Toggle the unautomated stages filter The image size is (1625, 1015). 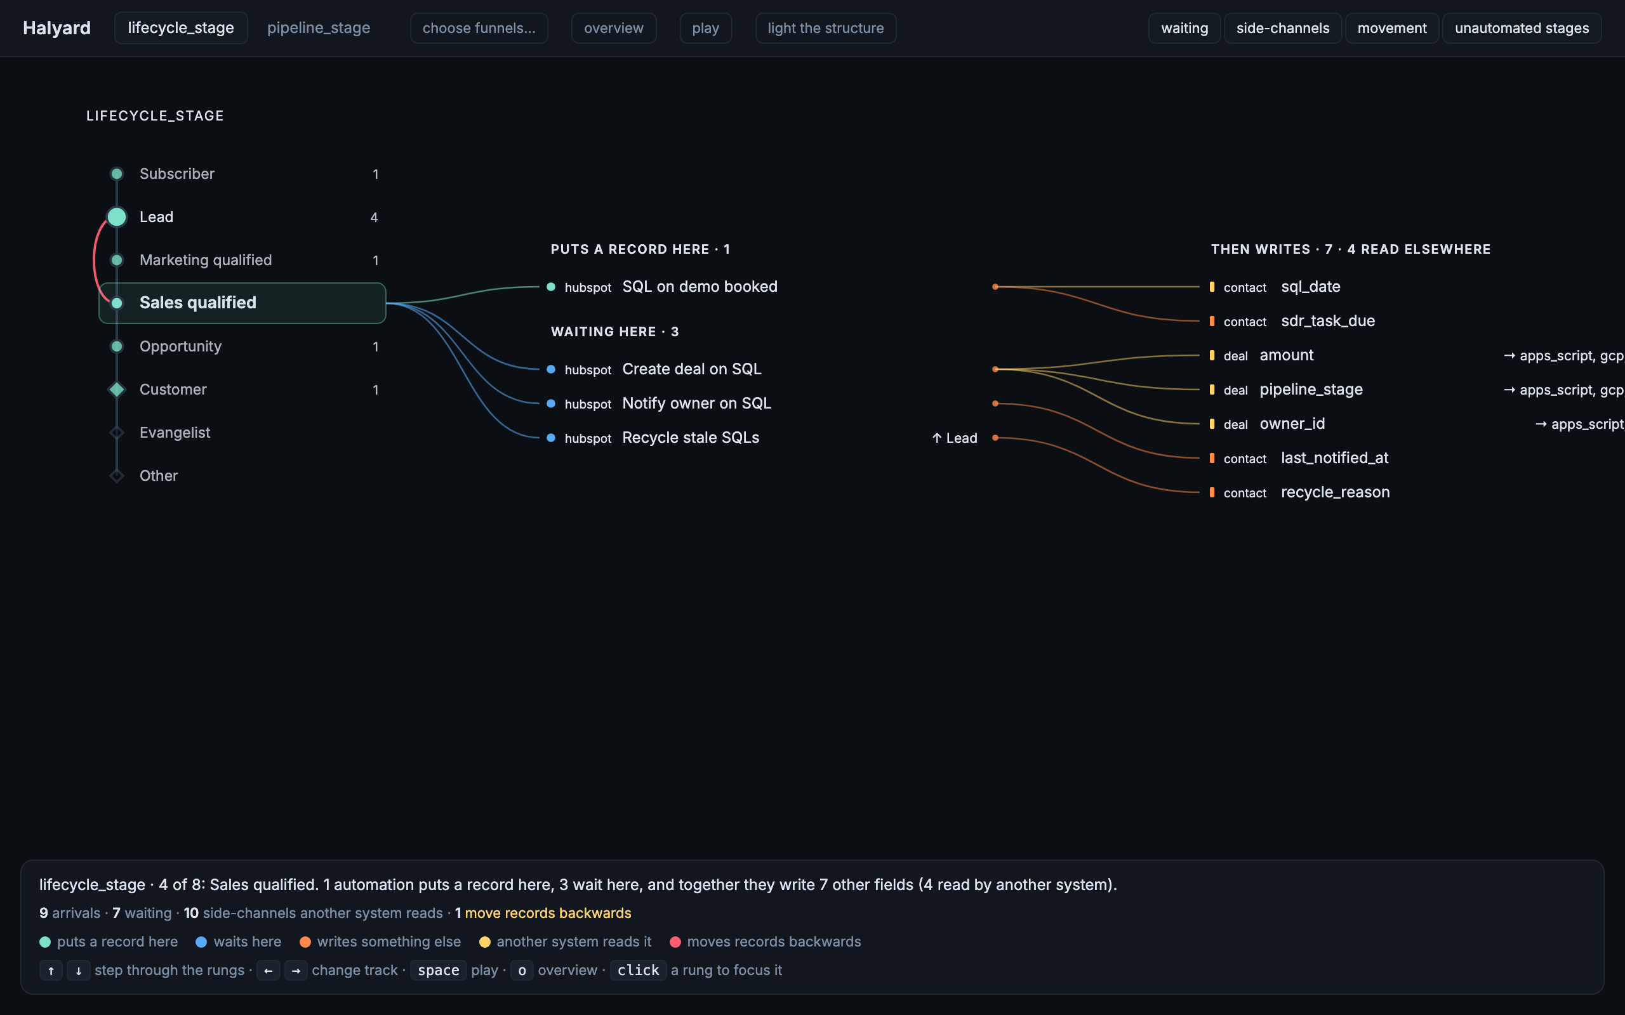[1522, 28]
